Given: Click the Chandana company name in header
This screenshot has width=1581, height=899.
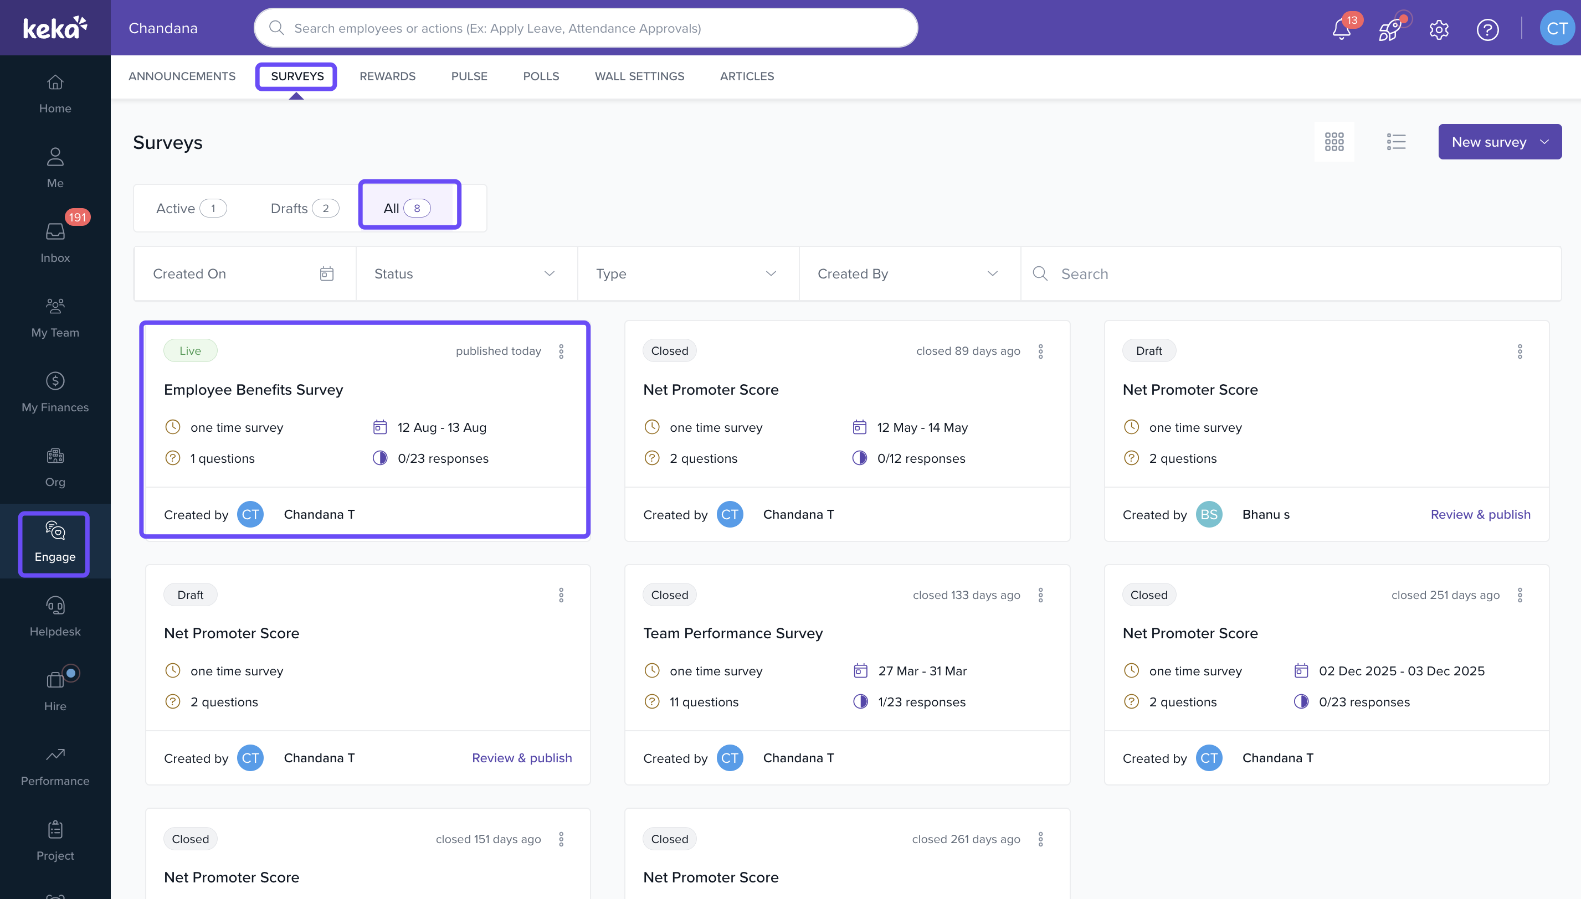Looking at the screenshot, I should coord(163,28).
